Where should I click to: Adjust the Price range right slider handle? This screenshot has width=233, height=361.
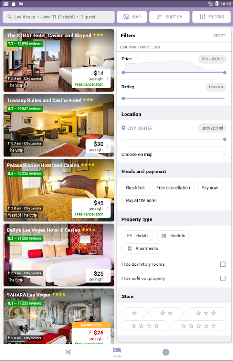point(224,73)
